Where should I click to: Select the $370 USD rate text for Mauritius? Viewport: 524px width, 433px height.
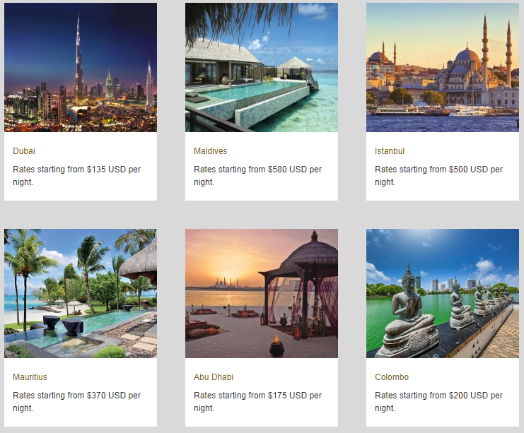(x=76, y=402)
